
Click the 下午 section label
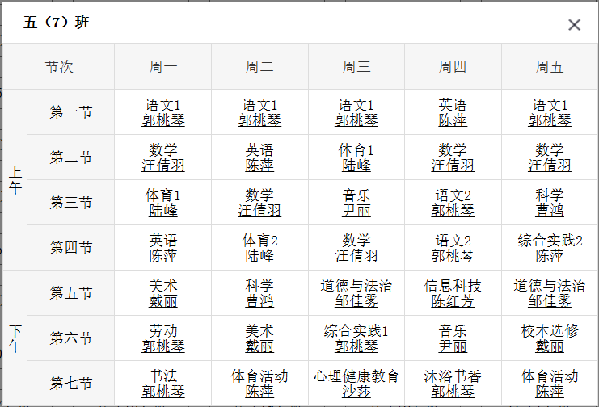(15, 338)
